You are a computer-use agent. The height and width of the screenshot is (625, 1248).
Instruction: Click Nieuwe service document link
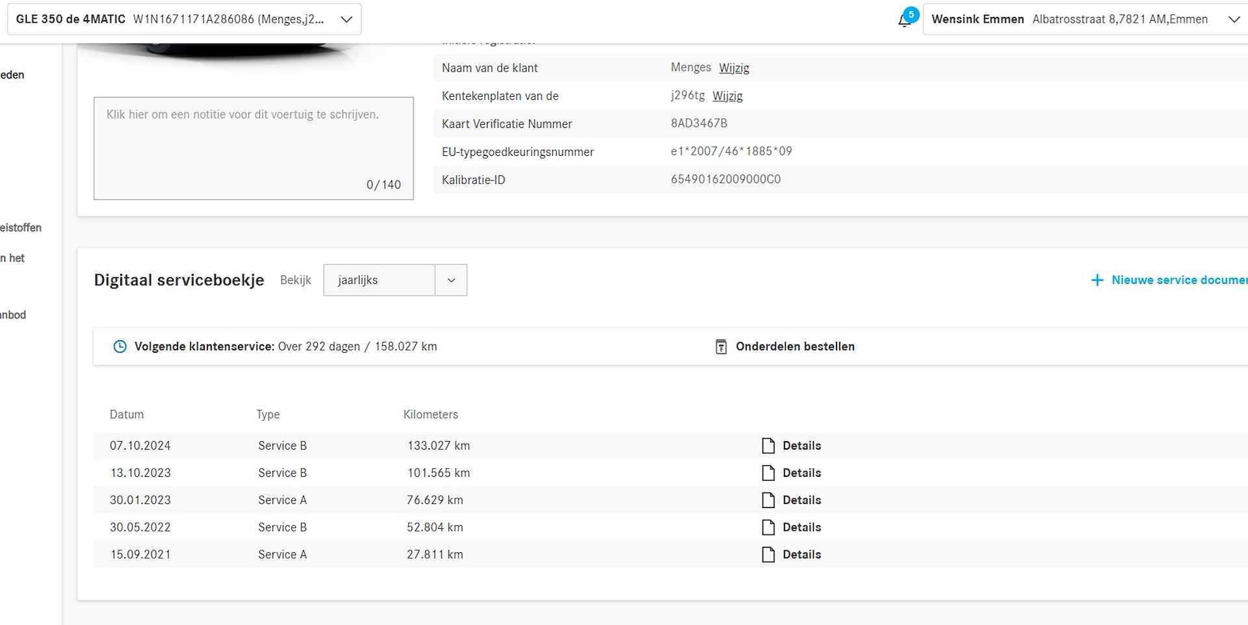coord(1179,280)
